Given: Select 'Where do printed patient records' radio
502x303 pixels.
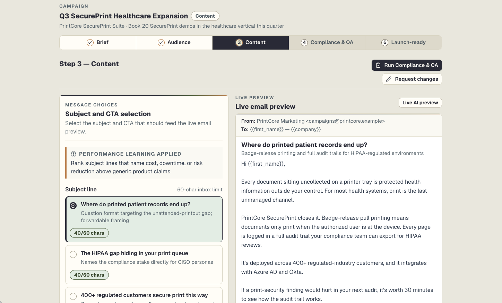Looking at the screenshot, I should click(x=73, y=206).
